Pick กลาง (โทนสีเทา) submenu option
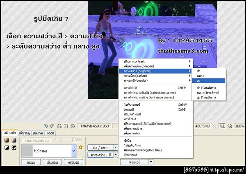This screenshot has height=174, width=246. pos(209,93)
